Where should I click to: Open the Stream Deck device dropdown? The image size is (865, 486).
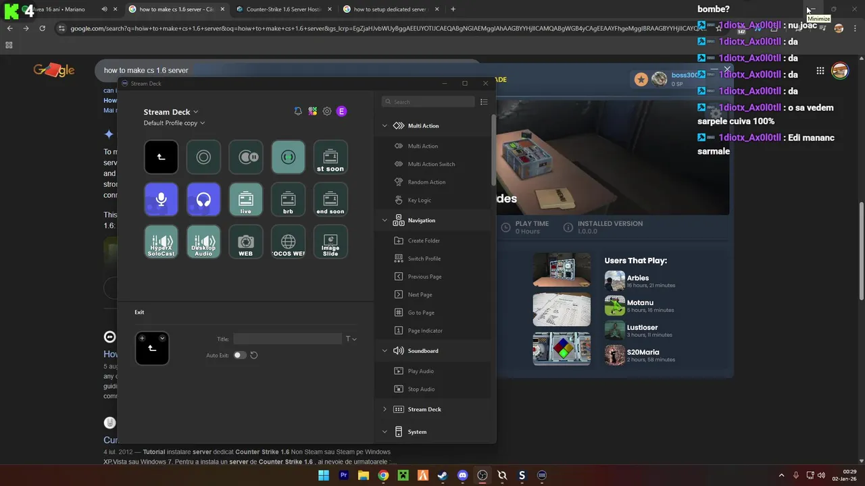[x=171, y=112]
